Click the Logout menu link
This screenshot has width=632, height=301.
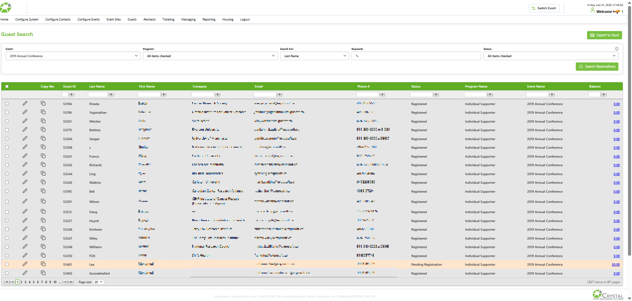click(x=245, y=19)
